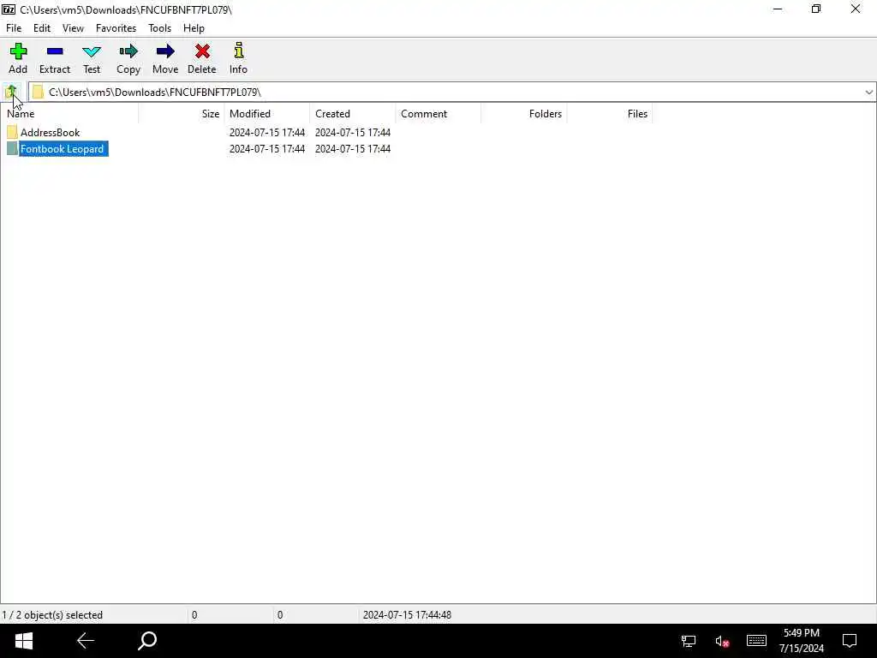Open the Favorites menu
The height and width of the screenshot is (658, 877).
(116, 28)
